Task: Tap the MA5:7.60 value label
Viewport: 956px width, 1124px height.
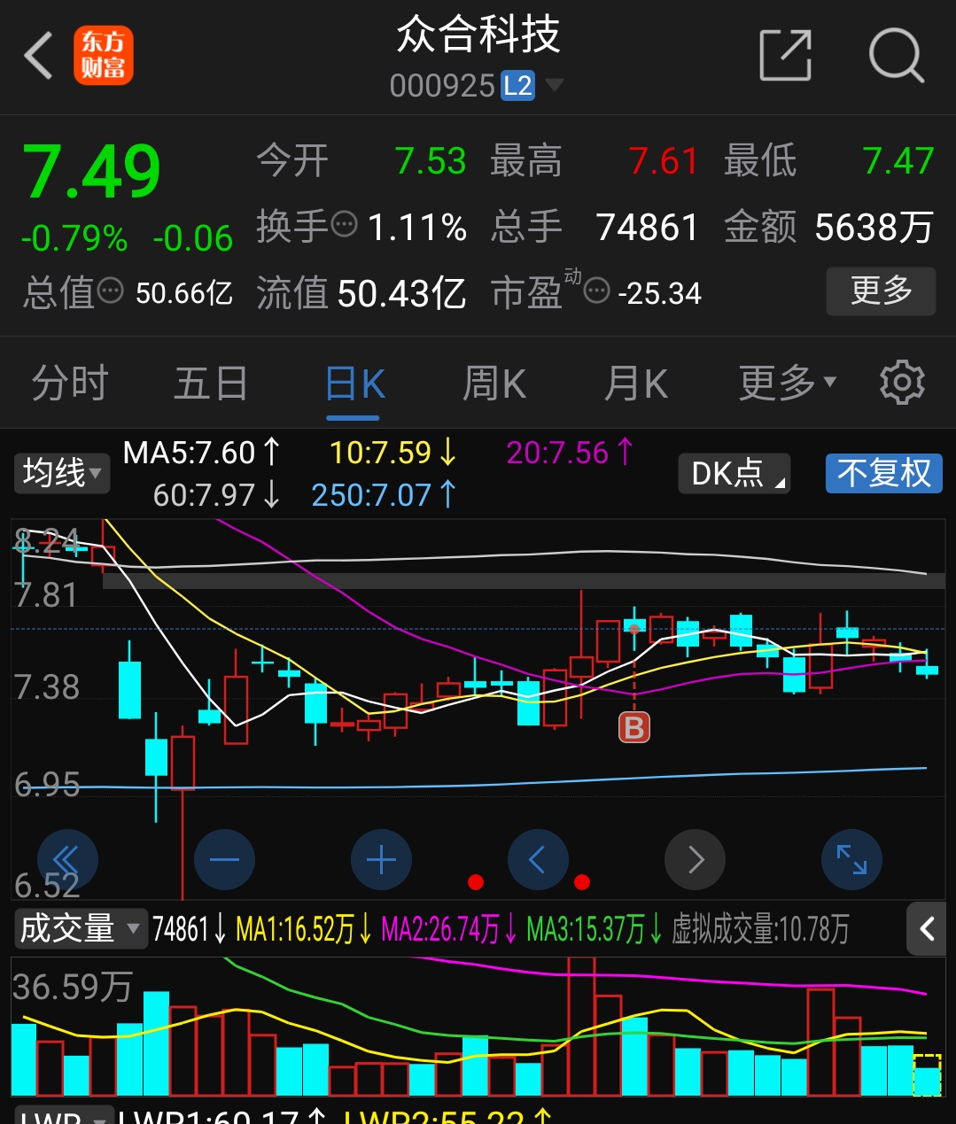Action: pyautogui.click(x=201, y=453)
